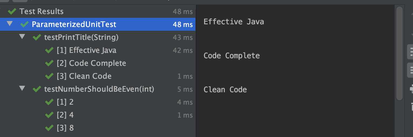
Task: Select the [3] 8 test case
Action: pos(98,128)
